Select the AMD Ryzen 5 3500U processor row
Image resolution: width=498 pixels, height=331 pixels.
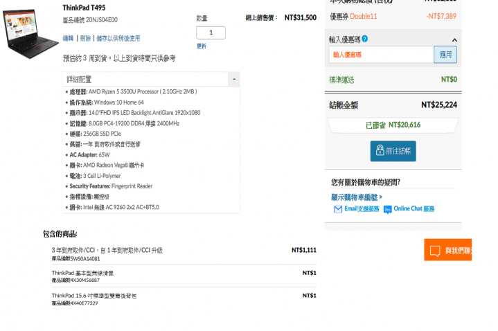tap(132, 91)
